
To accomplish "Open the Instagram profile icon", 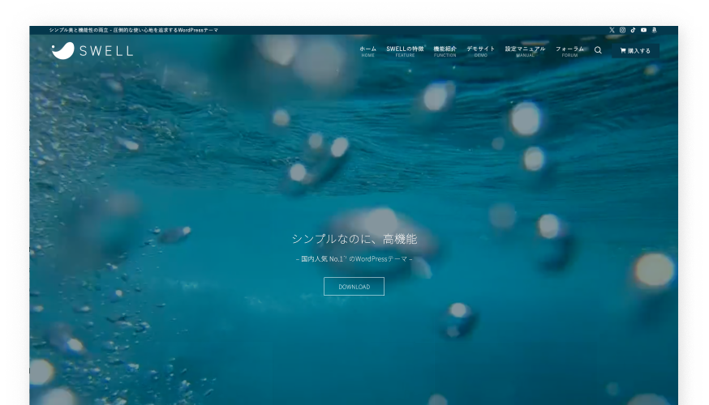I will pos(622,30).
